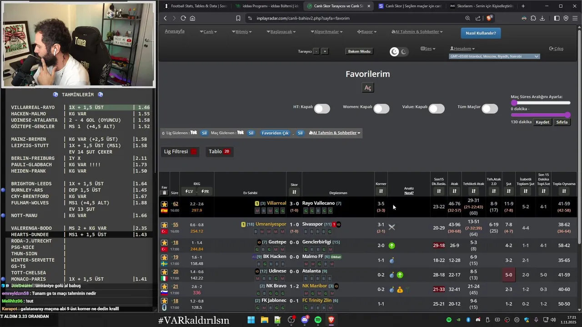Click the Bakım Modu button
The height and width of the screenshot is (327, 582).
tap(359, 51)
